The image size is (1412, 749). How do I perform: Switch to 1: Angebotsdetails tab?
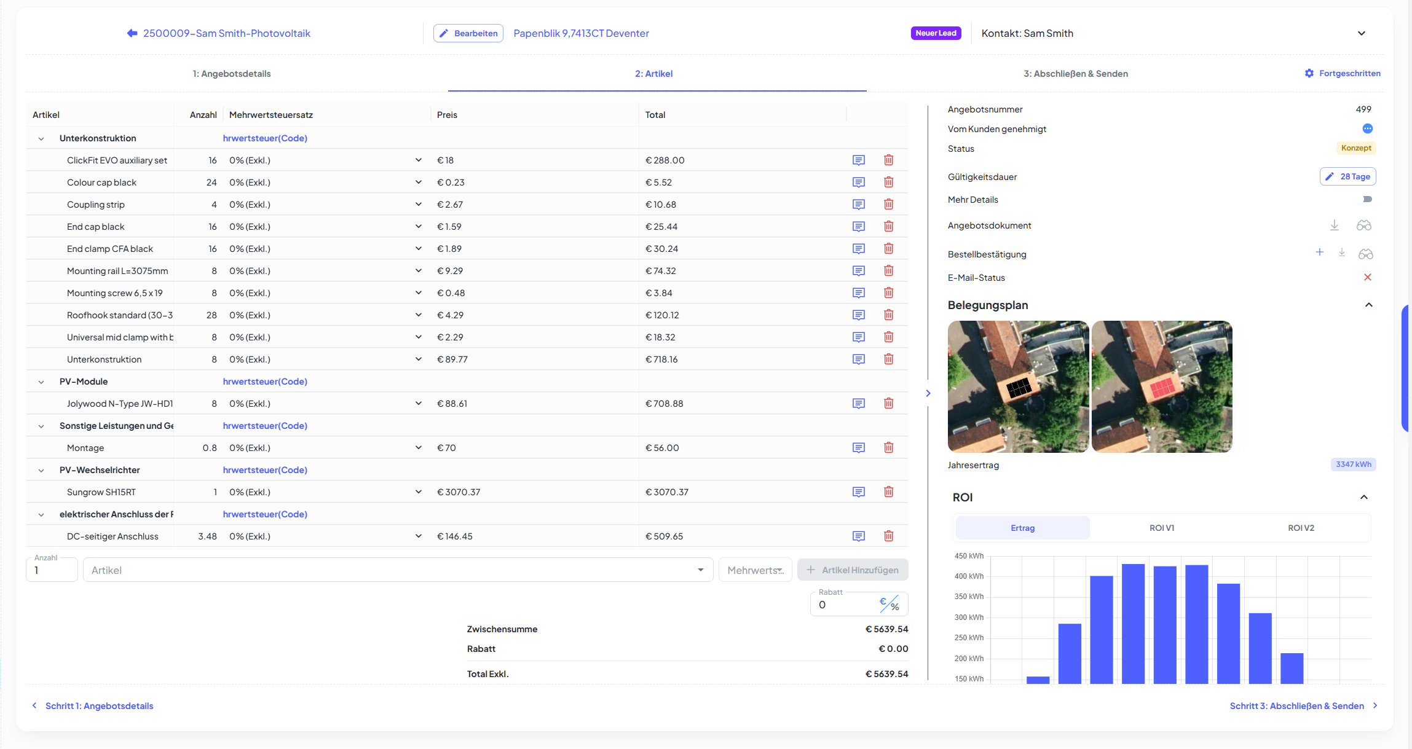[232, 74]
